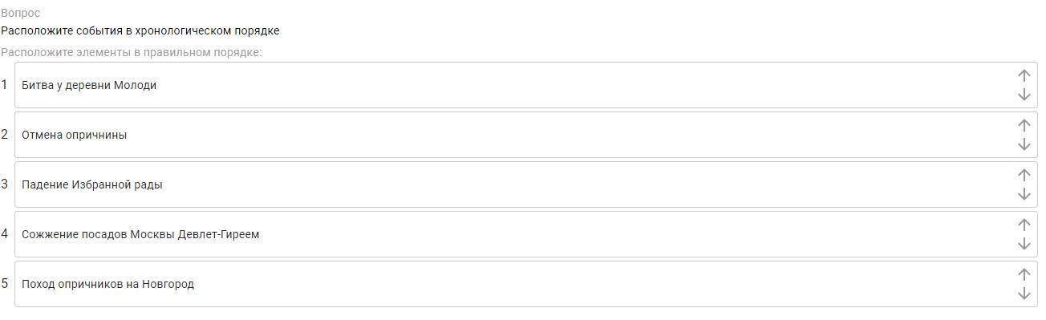Click the 'Расположите элементы в правильном порядке' hint
This screenshot has height=320, width=1046.
pos(132,52)
